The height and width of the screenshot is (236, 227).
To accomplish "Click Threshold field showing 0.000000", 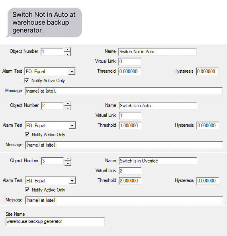I will [129, 72].
